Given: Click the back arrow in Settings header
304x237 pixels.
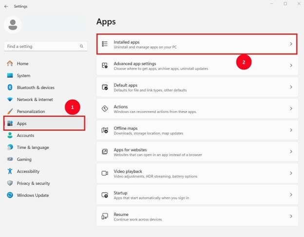Looking at the screenshot, I should 6,6.
